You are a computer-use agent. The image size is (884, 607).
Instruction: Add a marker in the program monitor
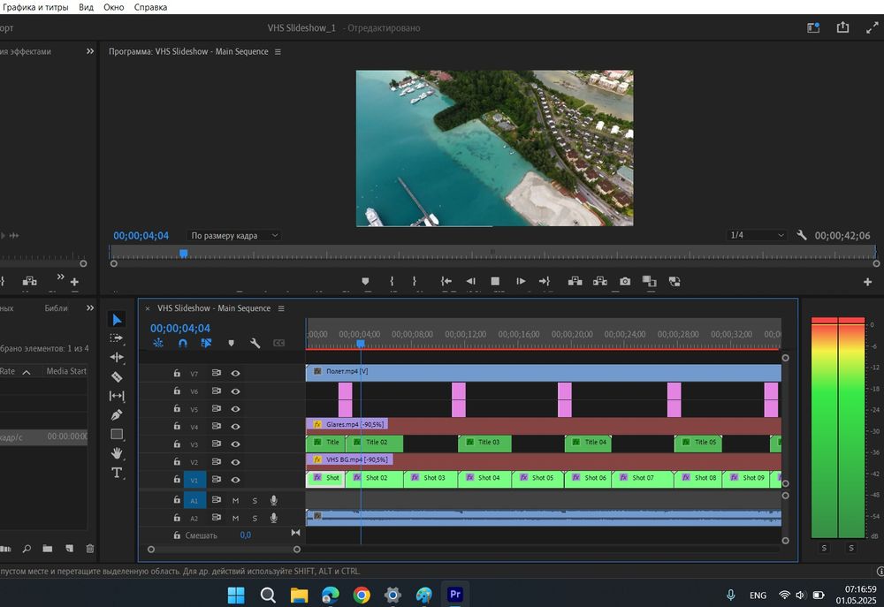pyautogui.click(x=365, y=281)
